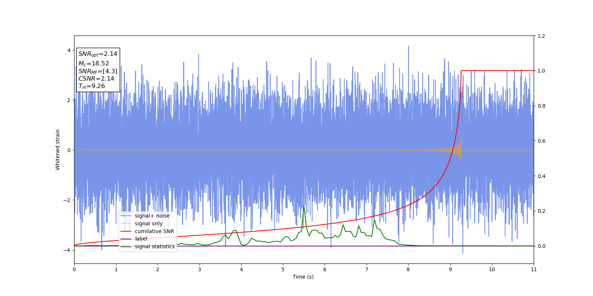Click the x-axis tick label 0

coord(74,269)
